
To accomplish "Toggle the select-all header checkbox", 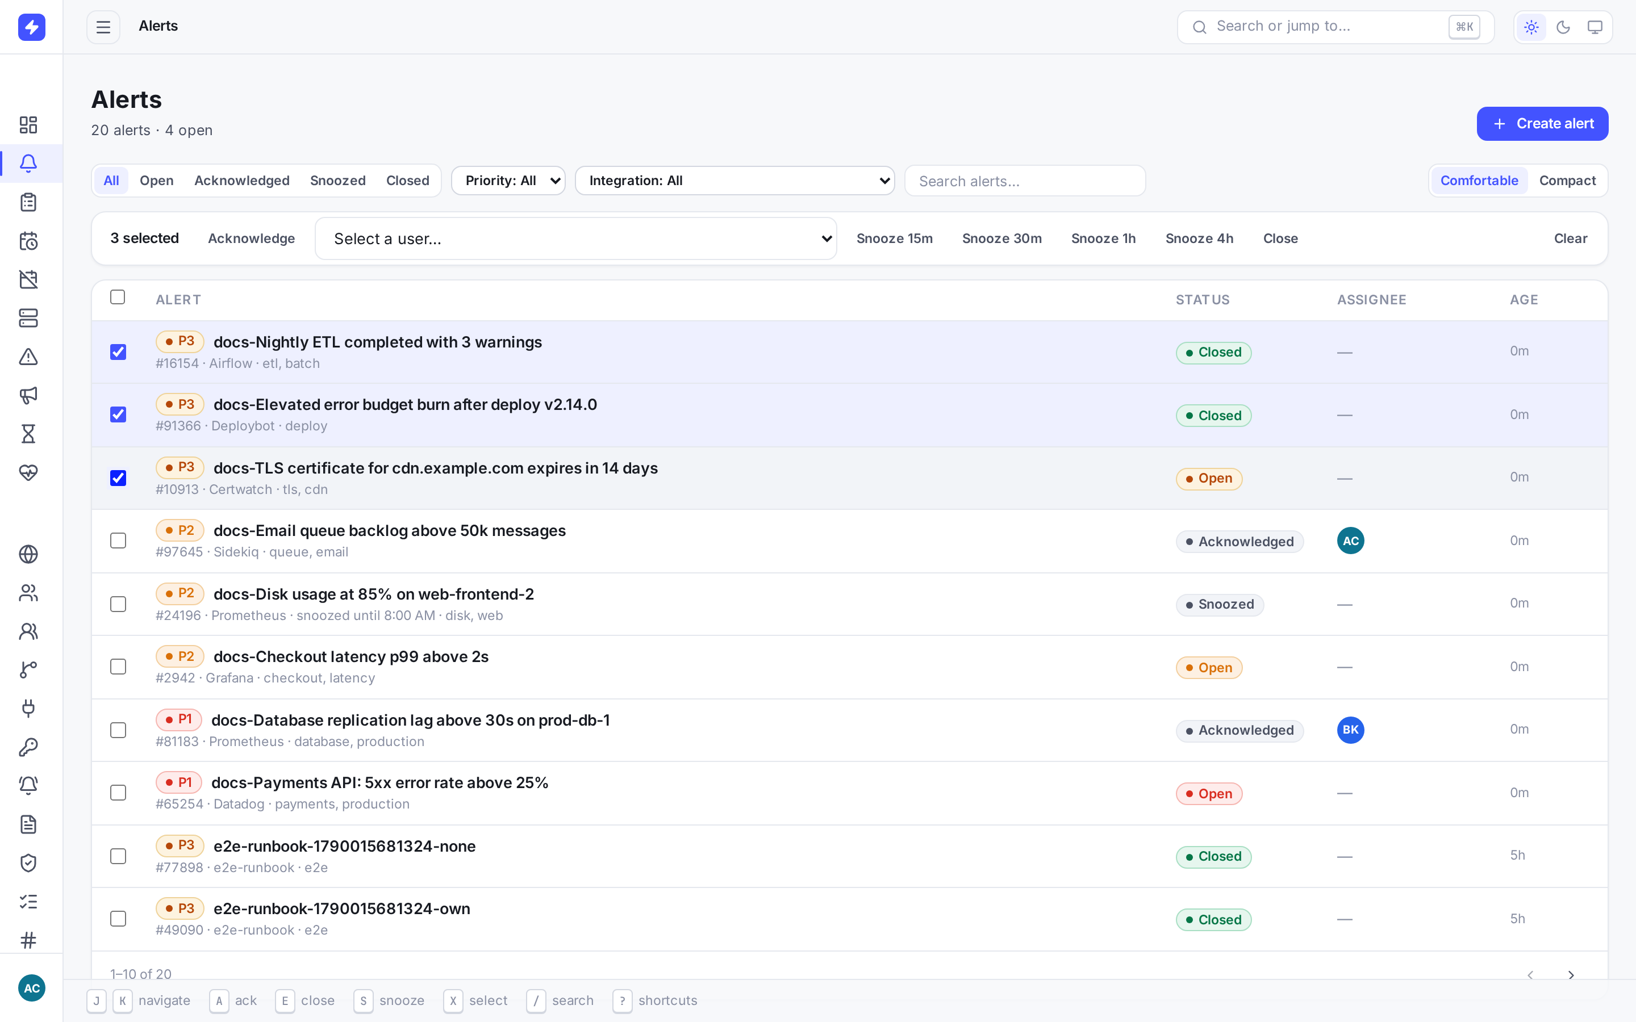I will pos(118,298).
